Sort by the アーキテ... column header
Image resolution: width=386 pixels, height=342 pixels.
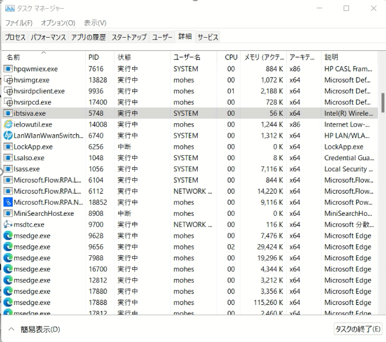(304, 57)
